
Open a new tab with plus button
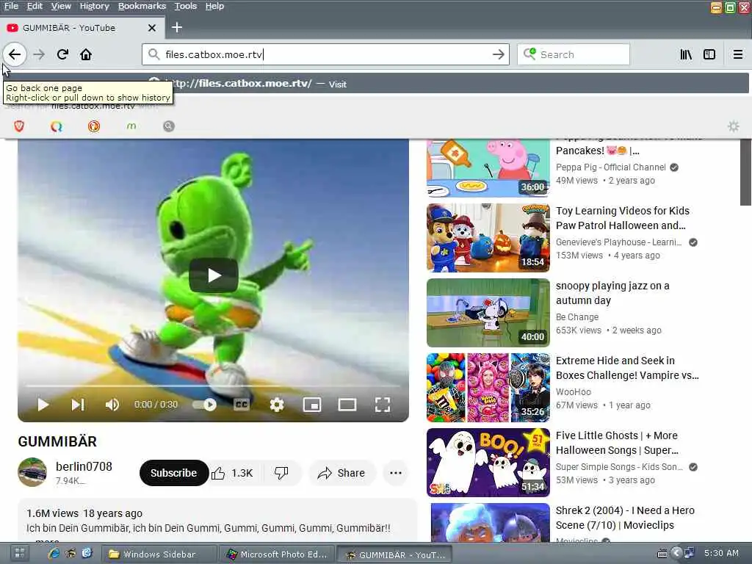177,27
